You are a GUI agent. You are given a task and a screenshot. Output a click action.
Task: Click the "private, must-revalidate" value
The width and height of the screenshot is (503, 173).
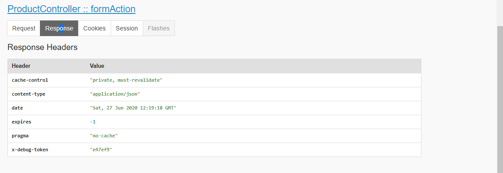[126, 80]
